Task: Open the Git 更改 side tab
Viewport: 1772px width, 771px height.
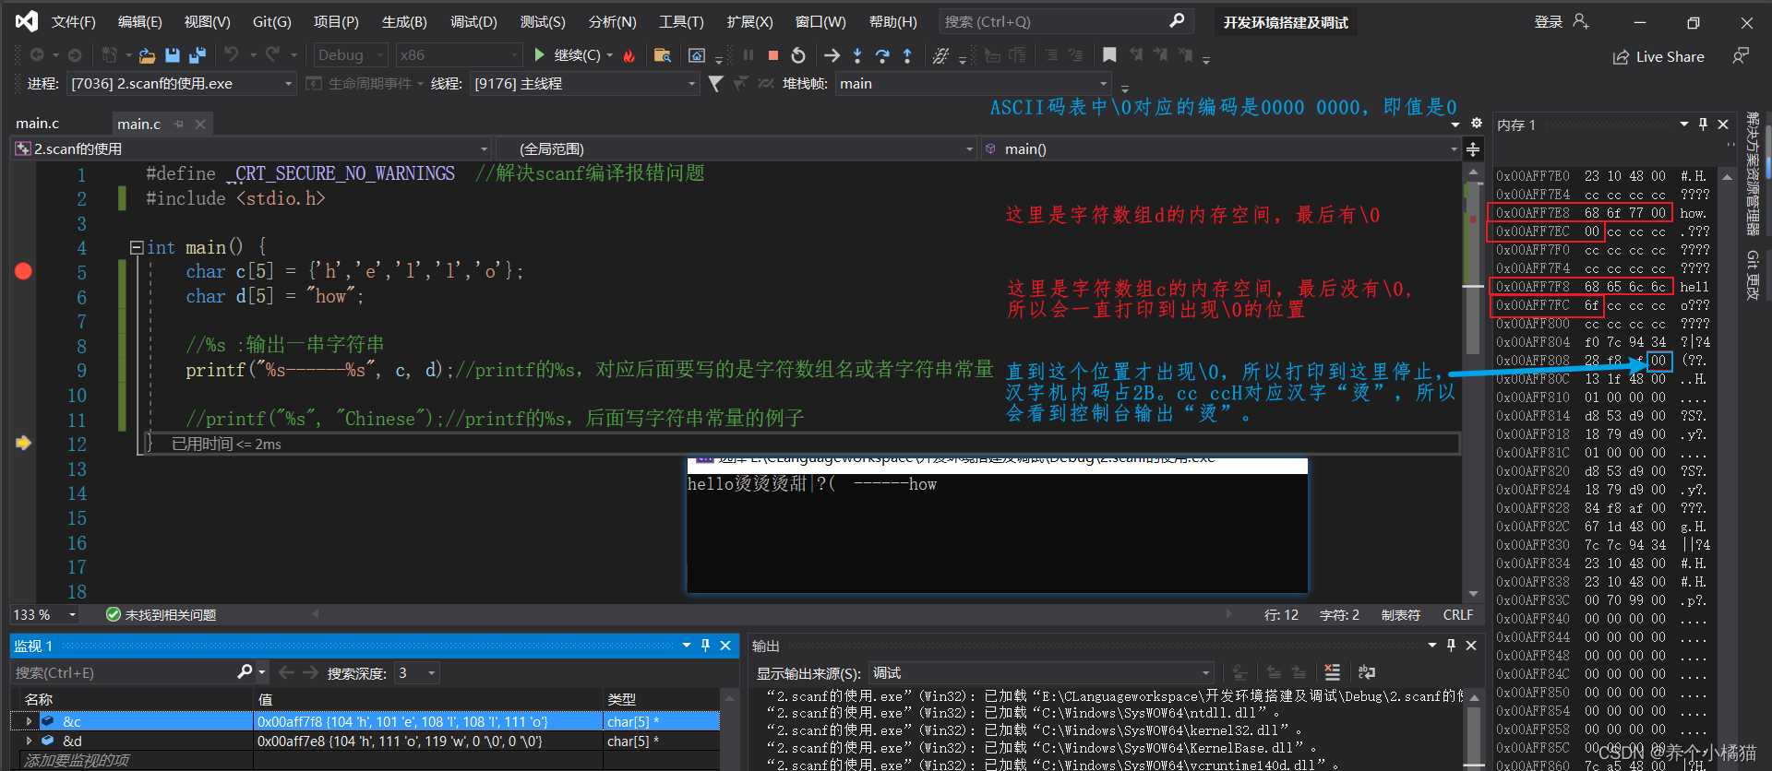Action: click(1753, 275)
